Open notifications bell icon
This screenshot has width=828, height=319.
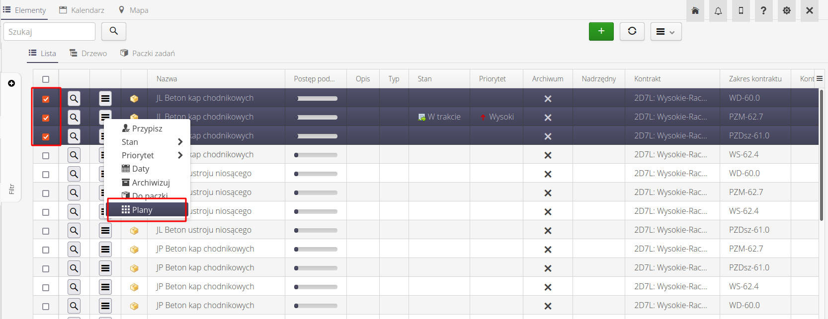[x=718, y=10]
